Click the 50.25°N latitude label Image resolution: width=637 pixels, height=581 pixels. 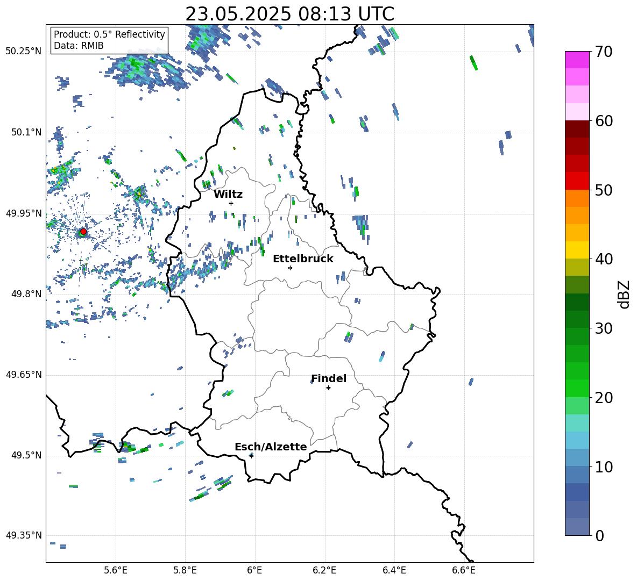pyautogui.click(x=24, y=51)
